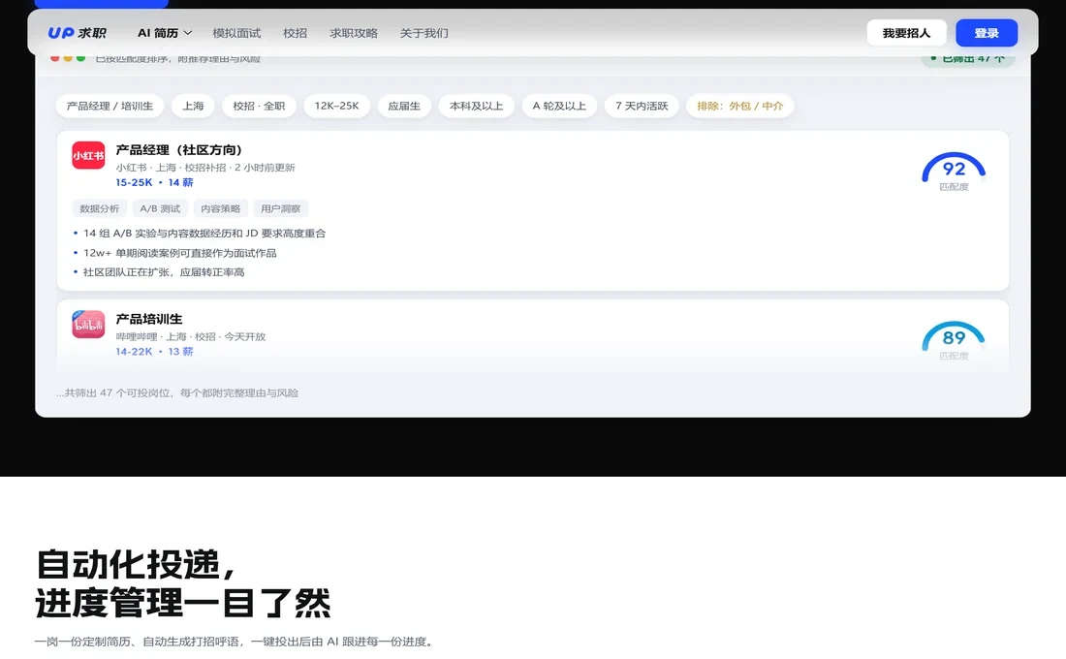Click the 14 组 A/B 实验 bullet line
Viewport: 1066px width, 659px height.
pyautogui.click(x=200, y=234)
